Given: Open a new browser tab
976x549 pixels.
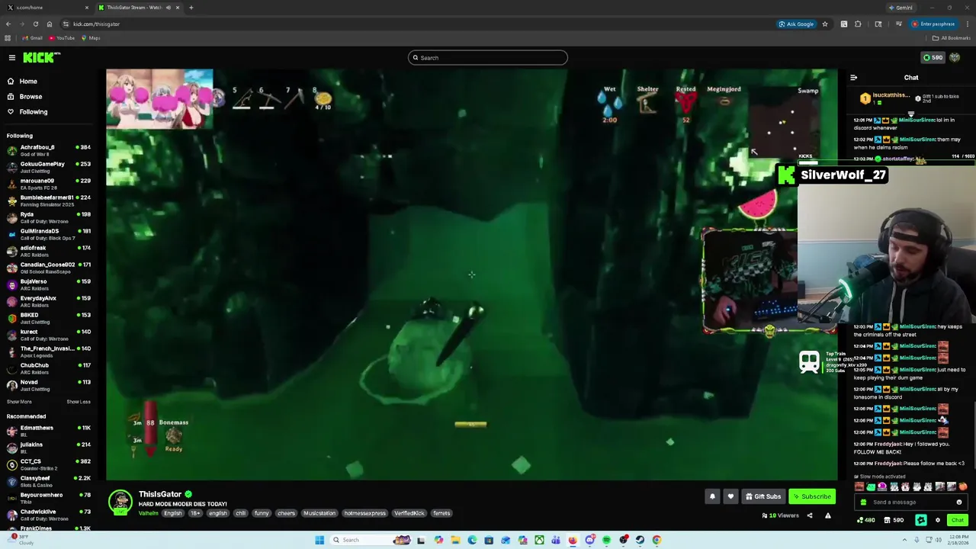Looking at the screenshot, I should pyautogui.click(x=191, y=8).
